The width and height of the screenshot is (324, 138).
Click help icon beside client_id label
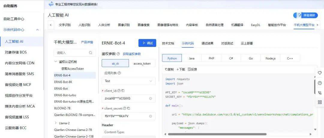pyautogui.click(x=119, y=91)
